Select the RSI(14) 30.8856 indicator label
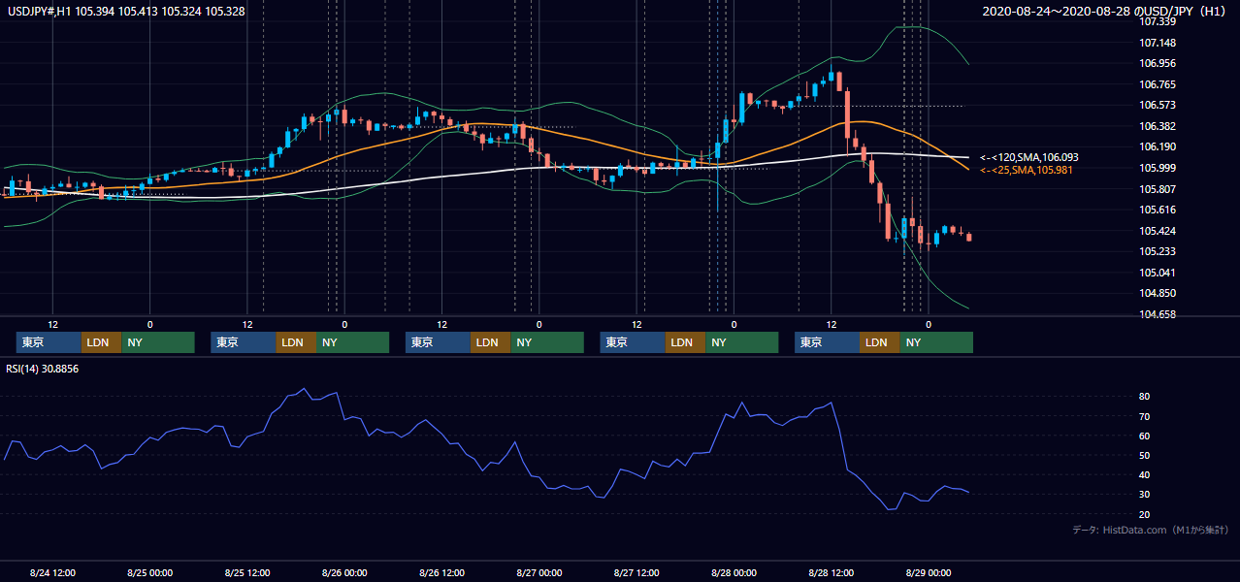 coord(42,370)
